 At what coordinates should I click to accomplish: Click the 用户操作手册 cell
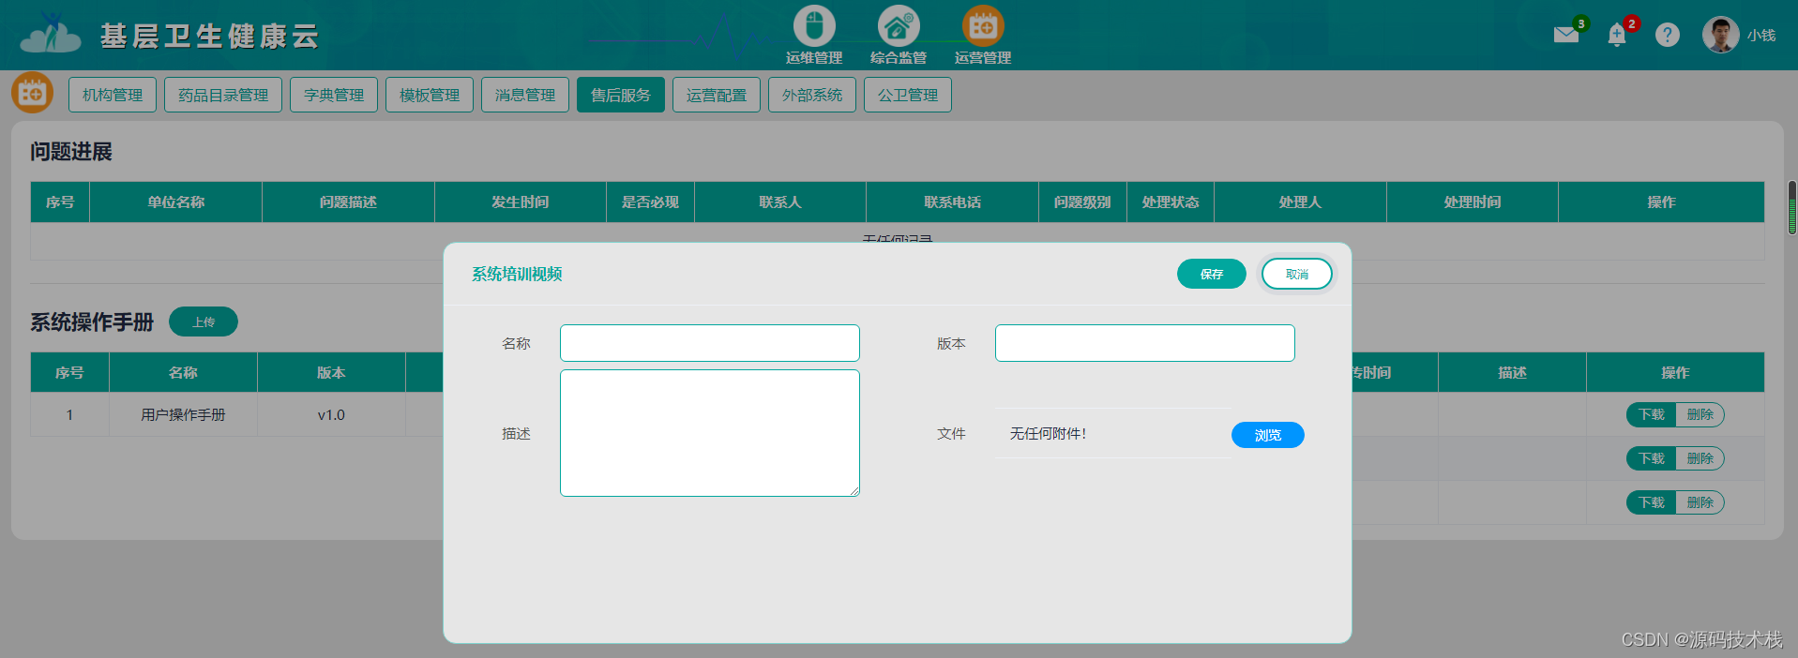183,414
